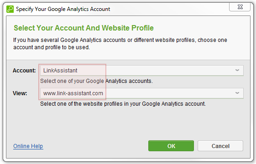Open the Online Help link
Viewport: 256px width, 164px height.
tap(28, 146)
